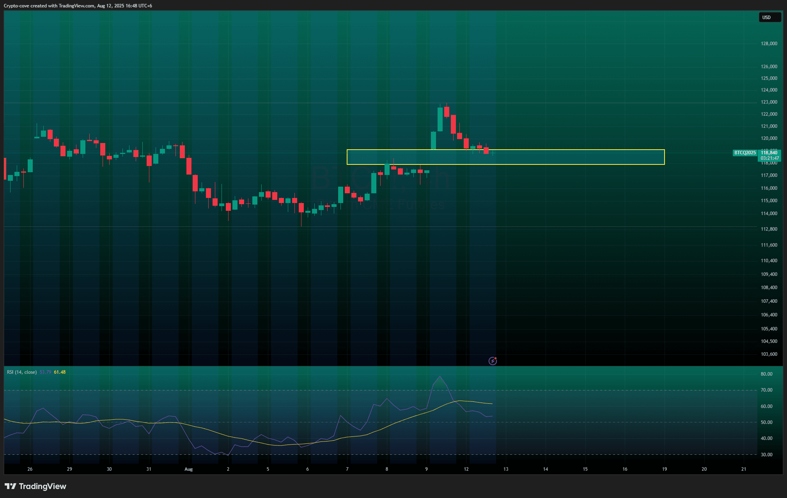Click the Aug month label on time axis
Screen dimensions: 787x498
click(188, 469)
